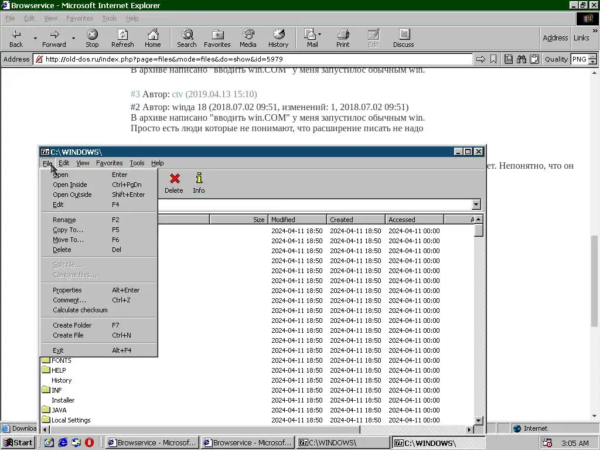This screenshot has height=450, width=600.
Task: Open the History pane in IE toolbar
Action: pyautogui.click(x=278, y=38)
